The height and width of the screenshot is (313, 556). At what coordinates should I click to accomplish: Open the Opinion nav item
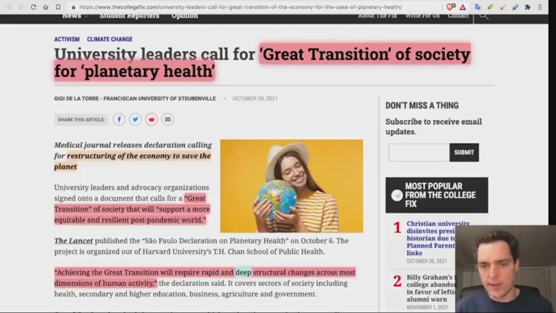(184, 16)
